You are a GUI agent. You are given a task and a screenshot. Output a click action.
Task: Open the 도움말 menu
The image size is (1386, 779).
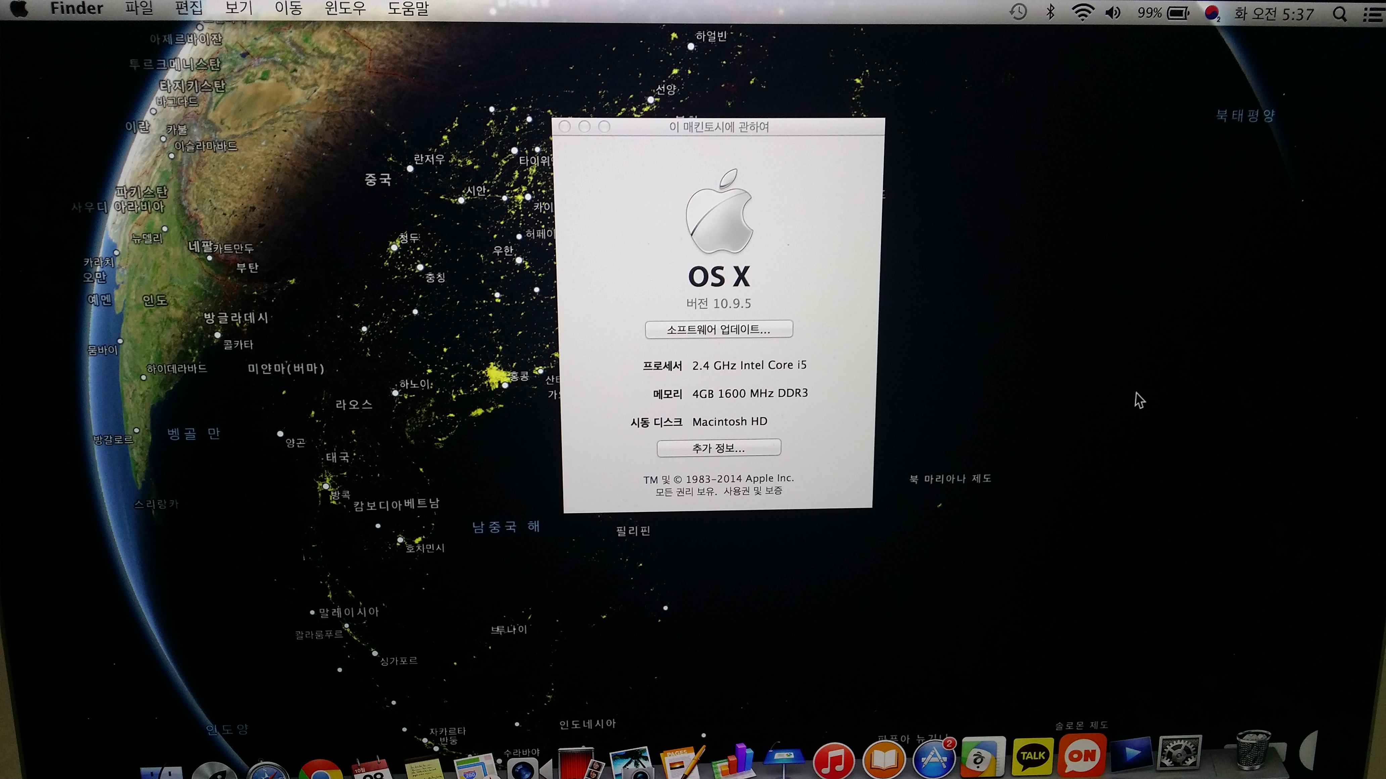(x=408, y=9)
